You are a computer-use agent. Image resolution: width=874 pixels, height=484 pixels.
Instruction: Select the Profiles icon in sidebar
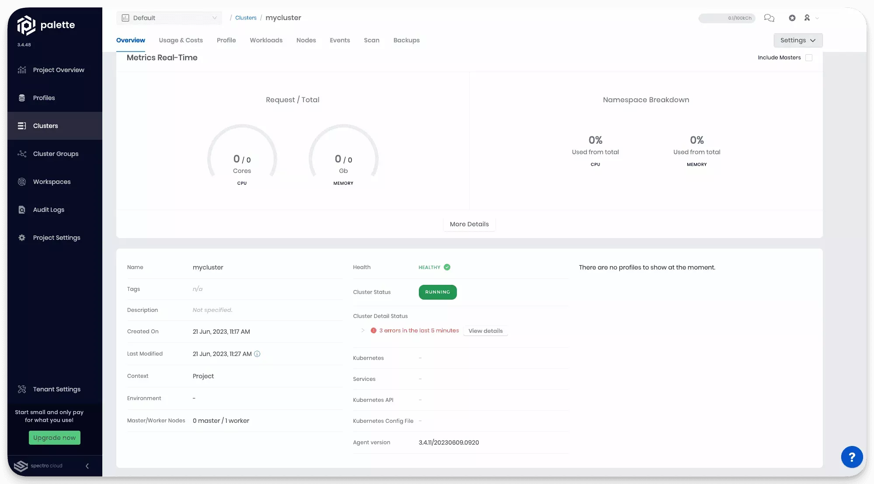[22, 98]
